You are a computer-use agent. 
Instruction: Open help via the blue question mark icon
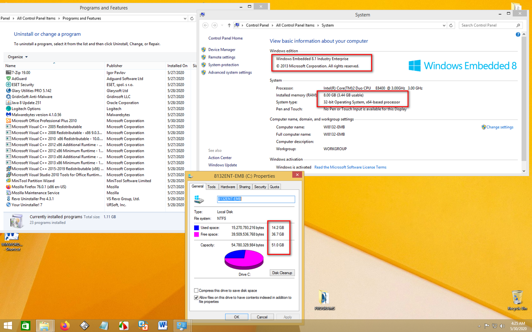click(518, 35)
